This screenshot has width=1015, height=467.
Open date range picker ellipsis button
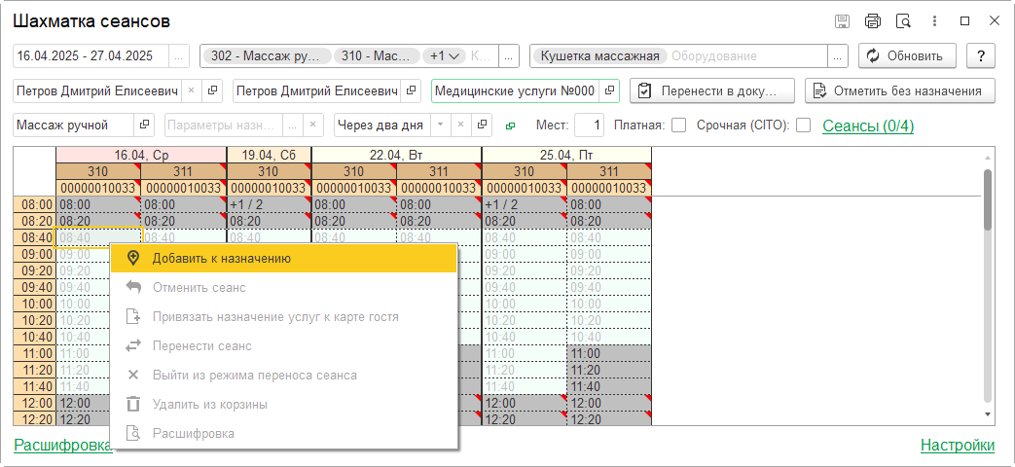pos(179,55)
